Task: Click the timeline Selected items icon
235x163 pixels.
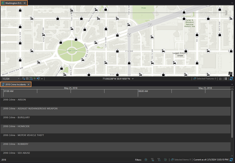Action: tap(172, 160)
